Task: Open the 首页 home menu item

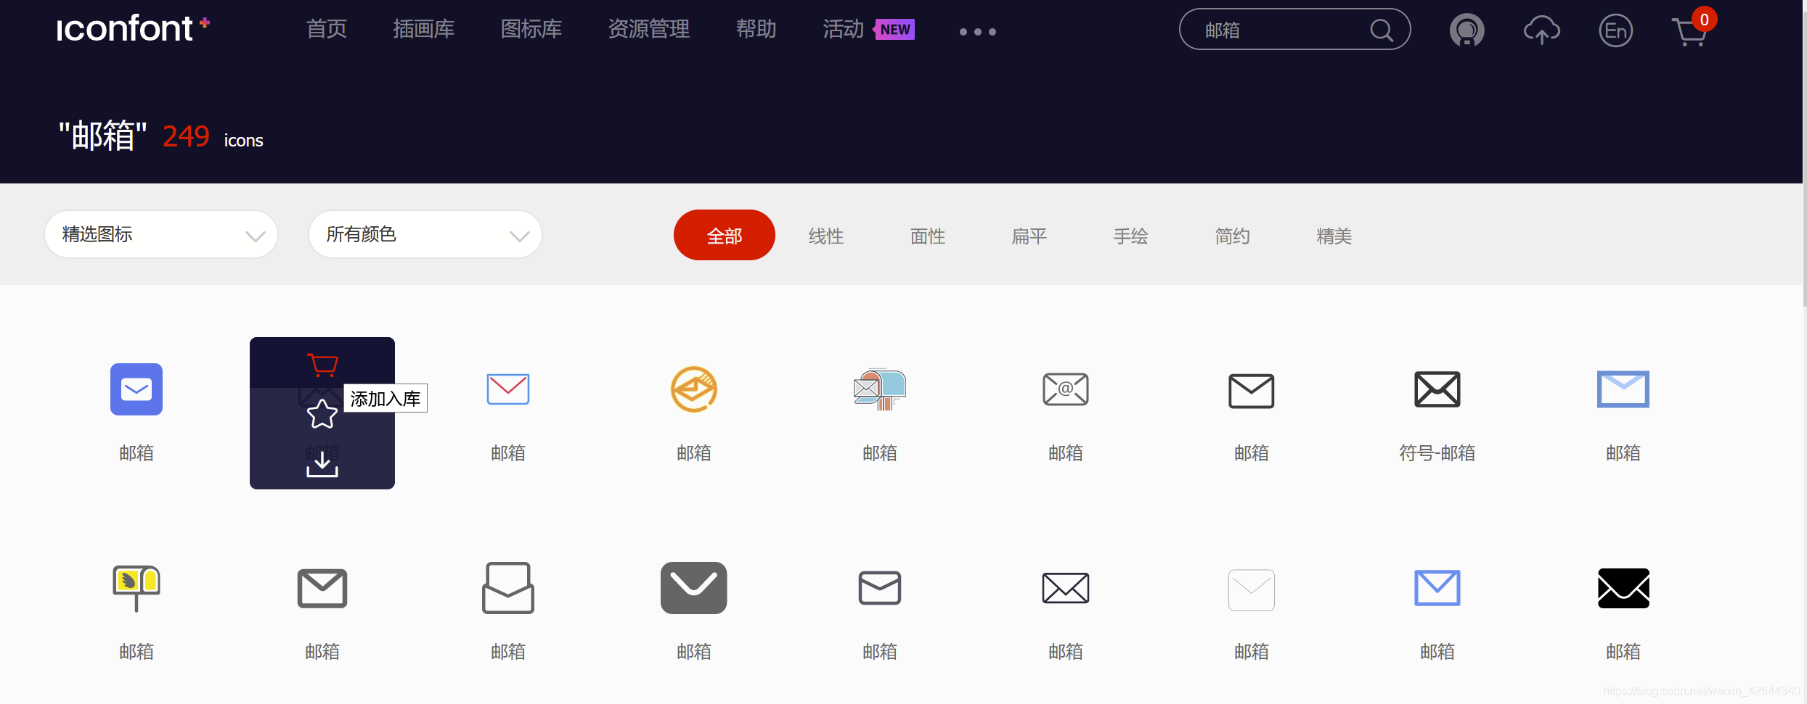Action: click(327, 30)
